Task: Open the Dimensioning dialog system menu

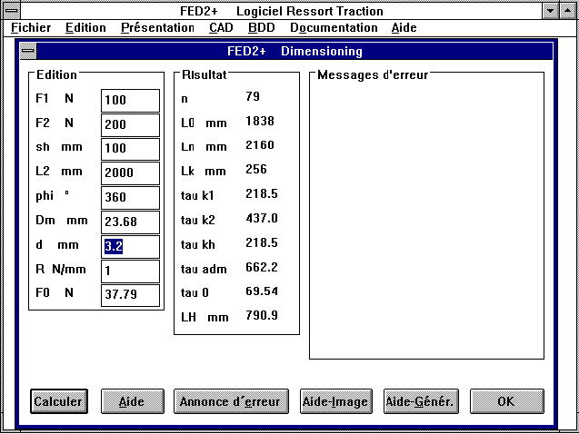Action: [x=29, y=52]
